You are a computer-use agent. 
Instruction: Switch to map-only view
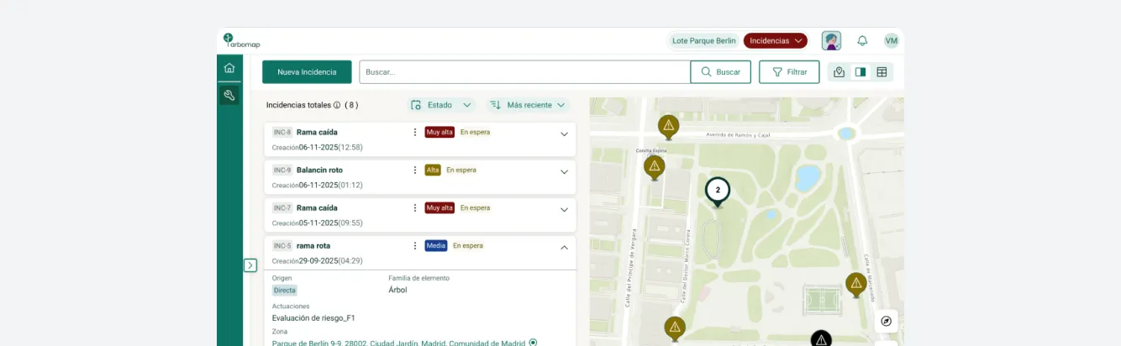coord(839,72)
